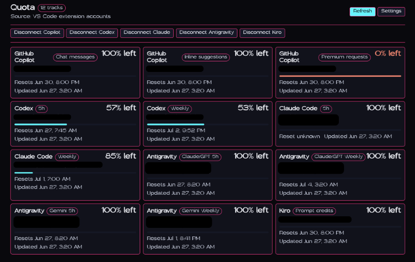
Task: Click the Gemini 5h tag
Action: click(62, 211)
